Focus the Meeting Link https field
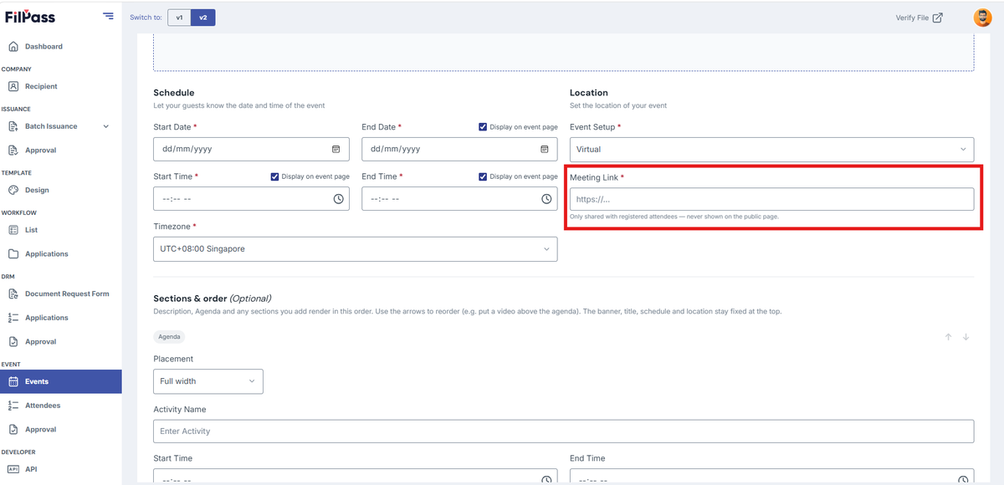 click(771, 199)
